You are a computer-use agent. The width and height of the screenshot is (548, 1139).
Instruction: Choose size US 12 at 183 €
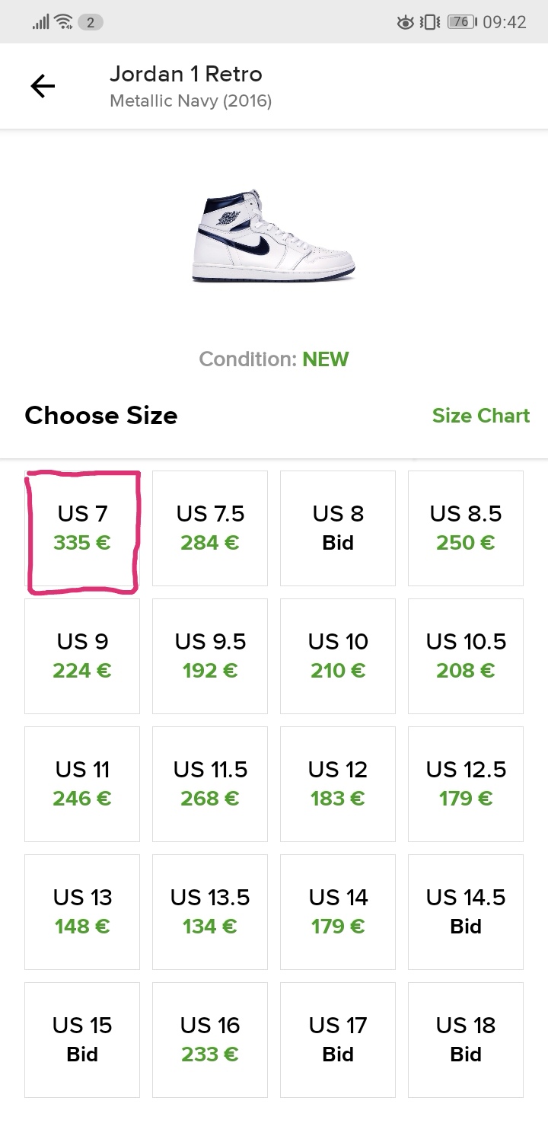[x=338, y=784]
